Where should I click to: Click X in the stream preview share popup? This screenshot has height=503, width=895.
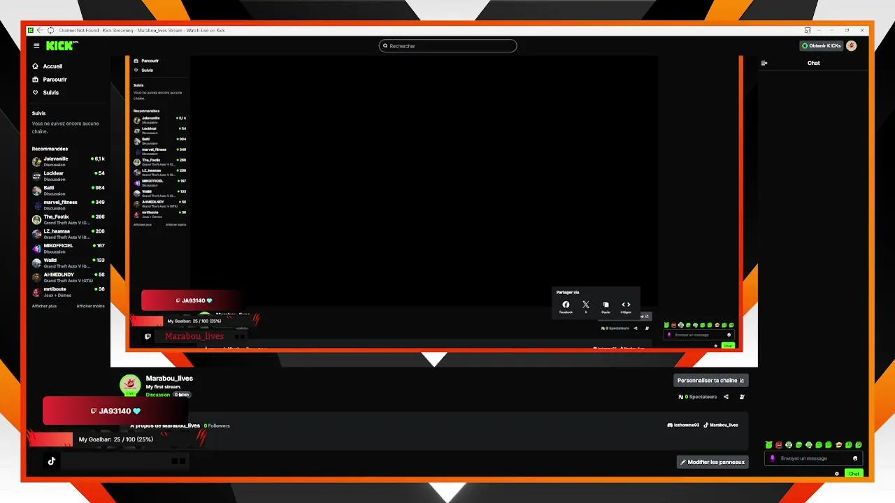(x=586, y=307)
